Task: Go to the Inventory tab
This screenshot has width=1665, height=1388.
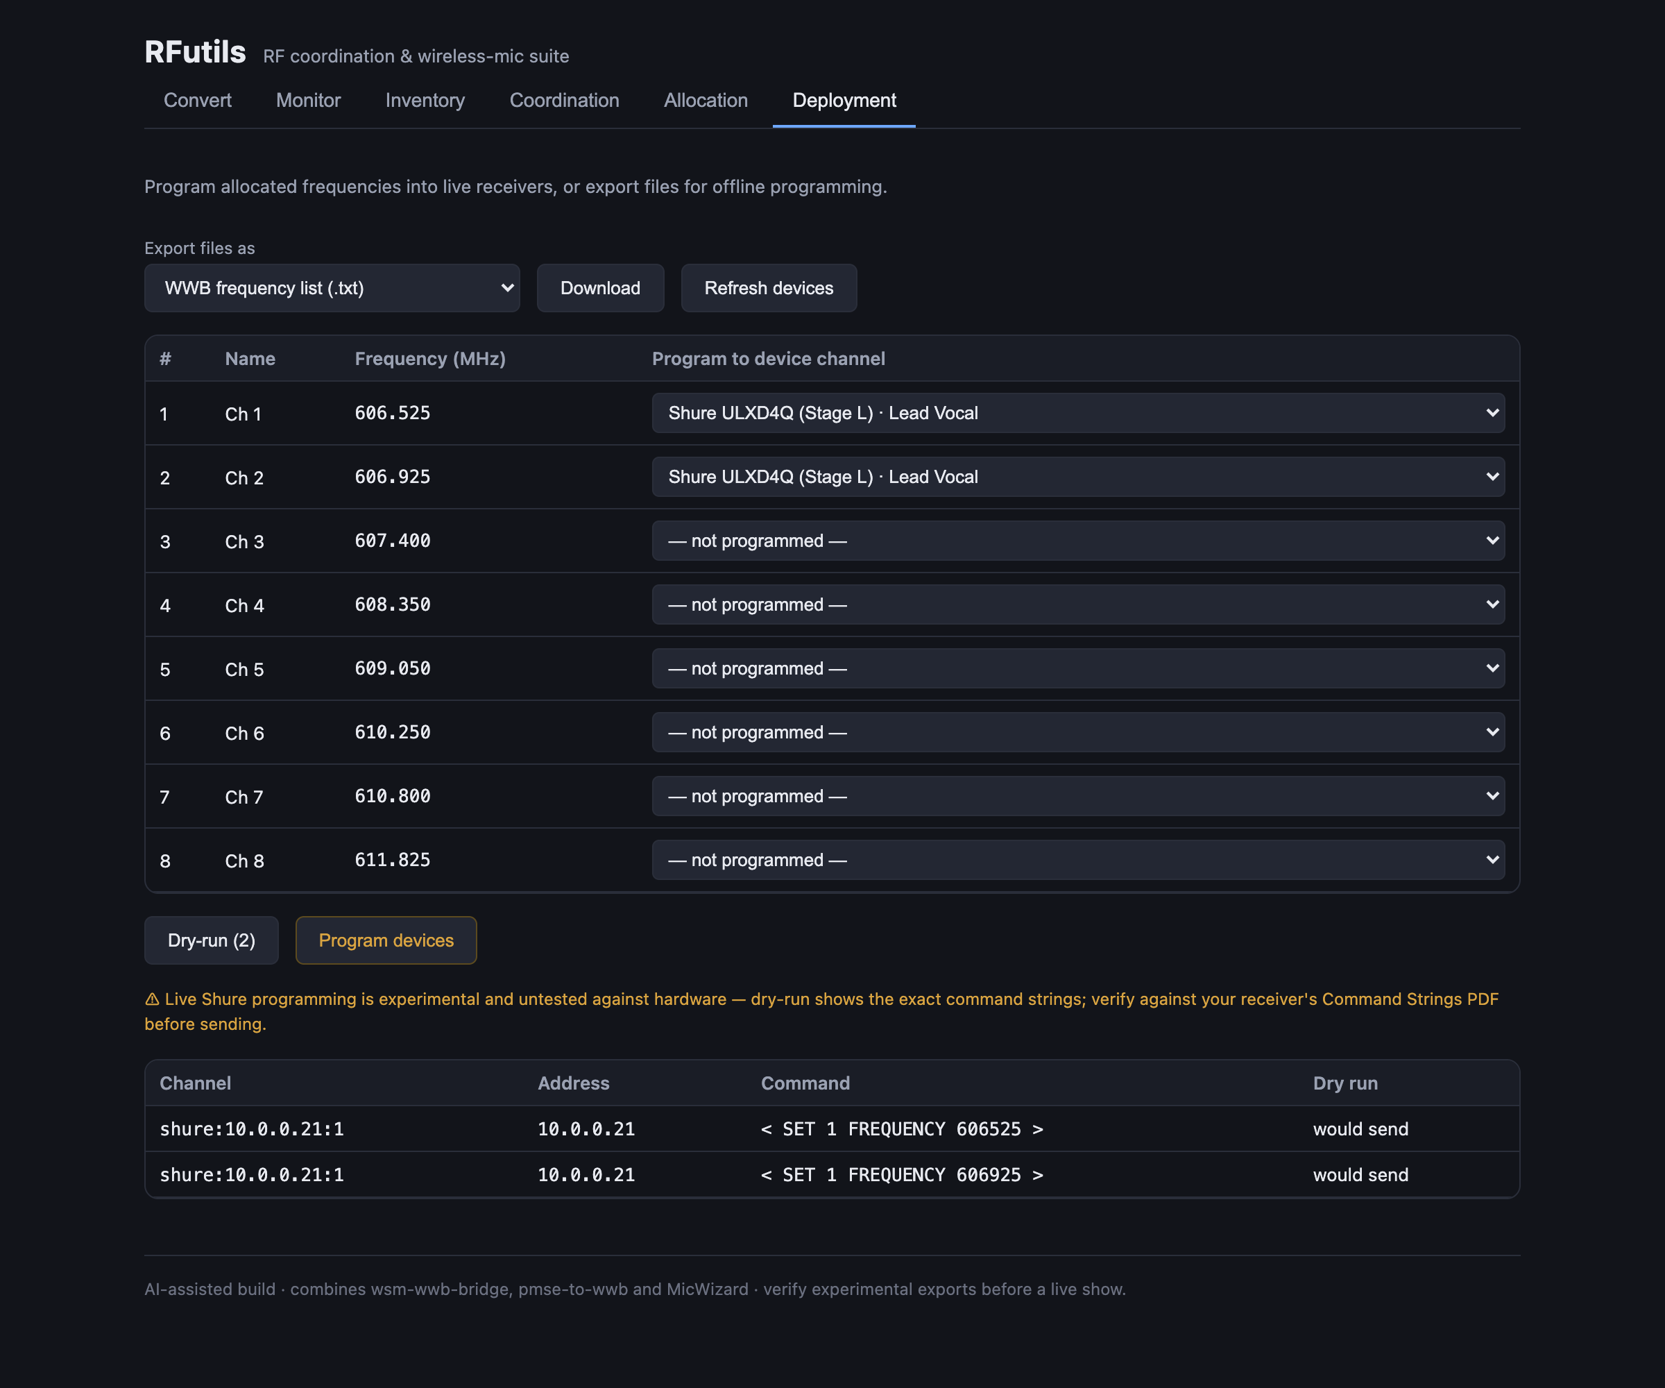Action: pyautogui.click(x=425, y=101)
